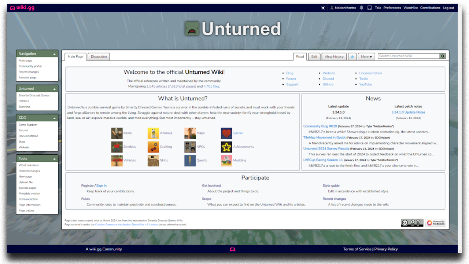Click the wiki.gg logo in top bar

click(22, 8)
